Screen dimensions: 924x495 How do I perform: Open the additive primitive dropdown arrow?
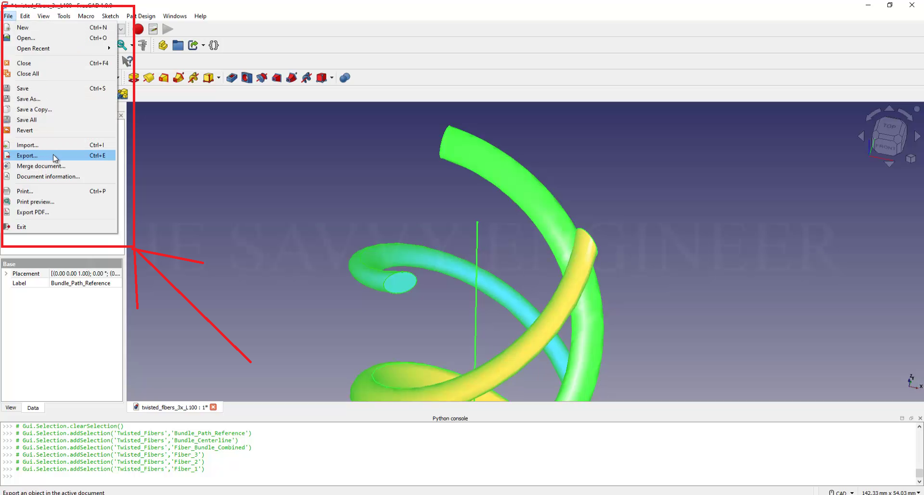(219, 78)
